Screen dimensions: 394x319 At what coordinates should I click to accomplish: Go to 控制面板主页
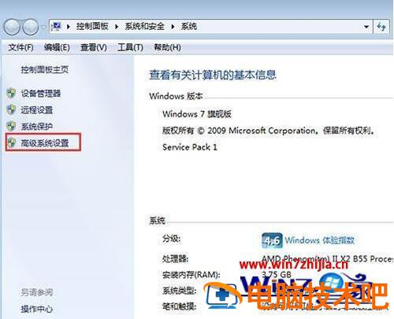45,69
